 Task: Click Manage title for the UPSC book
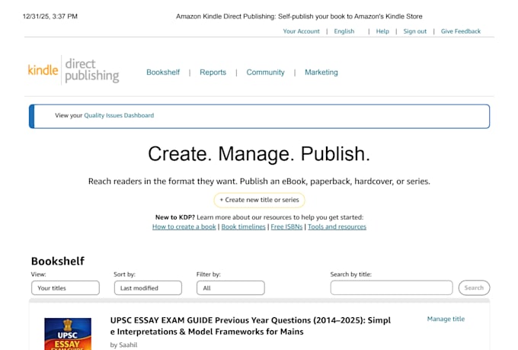pos(446,319)
